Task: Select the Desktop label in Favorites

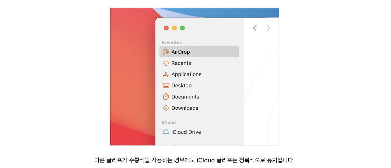Action: click(x=181, y=86)
